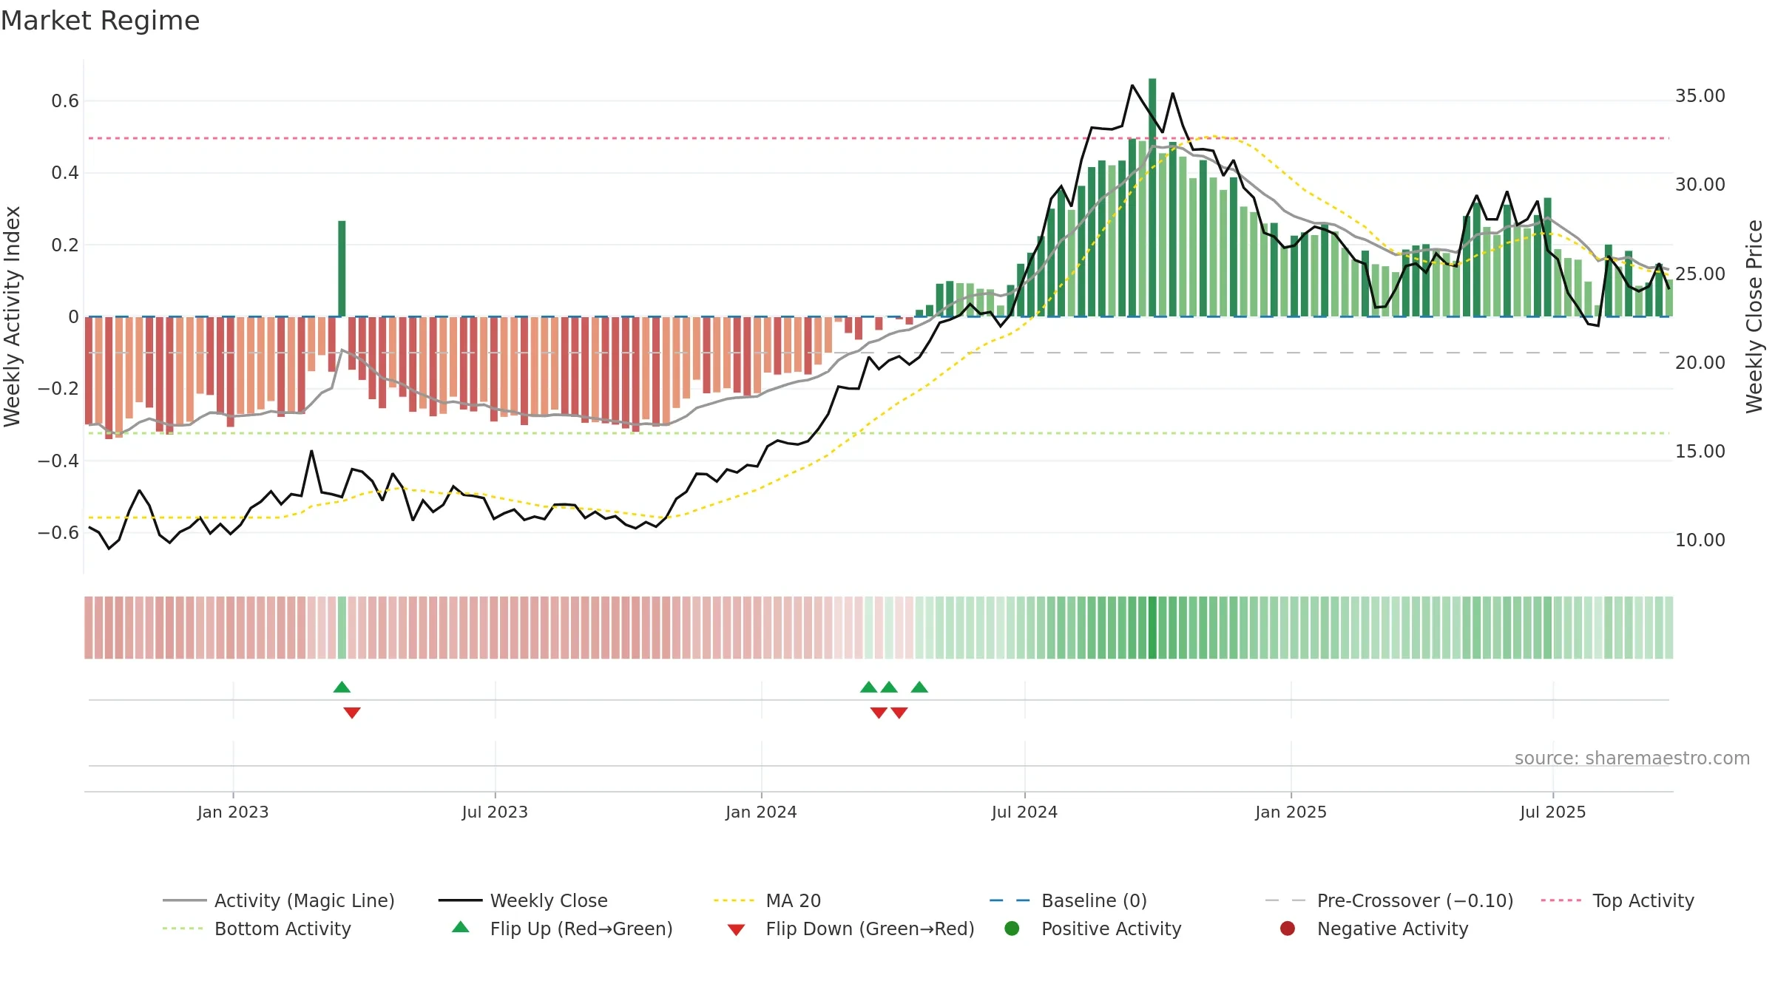Viewport: 1775px width, 998px height.
Task: Click the Jul 2025 axis label
Action: (x=1553, y=812)
